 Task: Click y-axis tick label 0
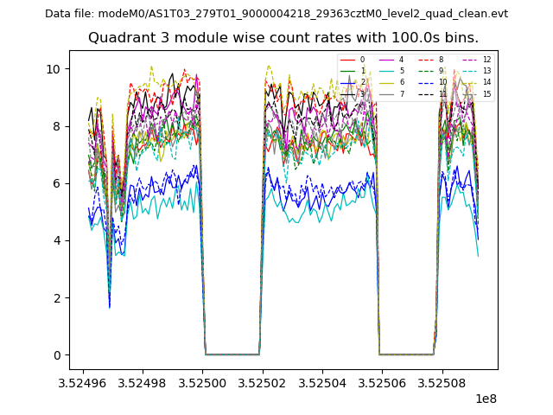point(57,355)
